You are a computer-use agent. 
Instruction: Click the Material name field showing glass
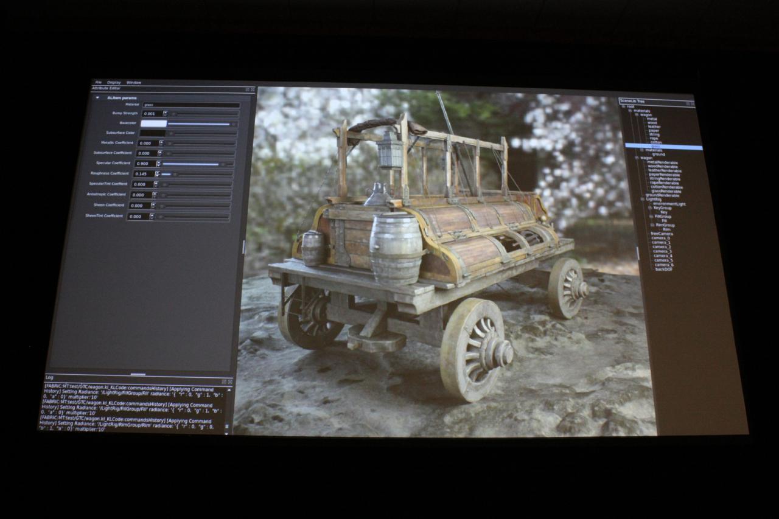click(x=191, y=105)
